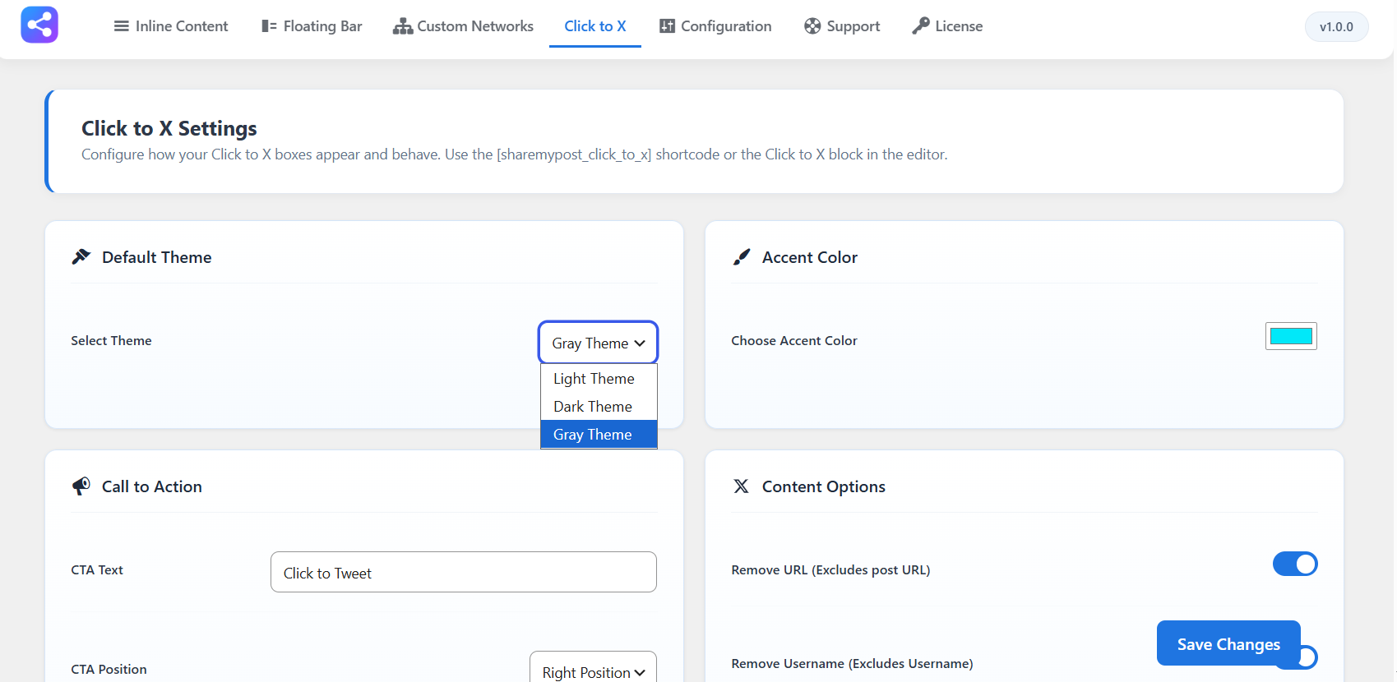
Task: Click the Content Options X icon
Action: pos(741,486)
